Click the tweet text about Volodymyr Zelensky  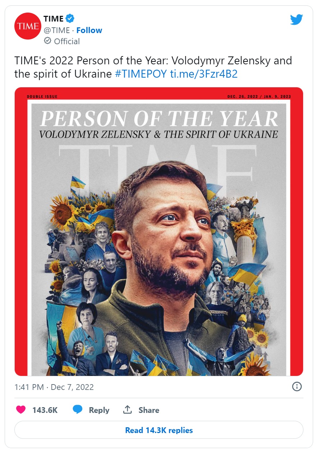pos(153,67)
